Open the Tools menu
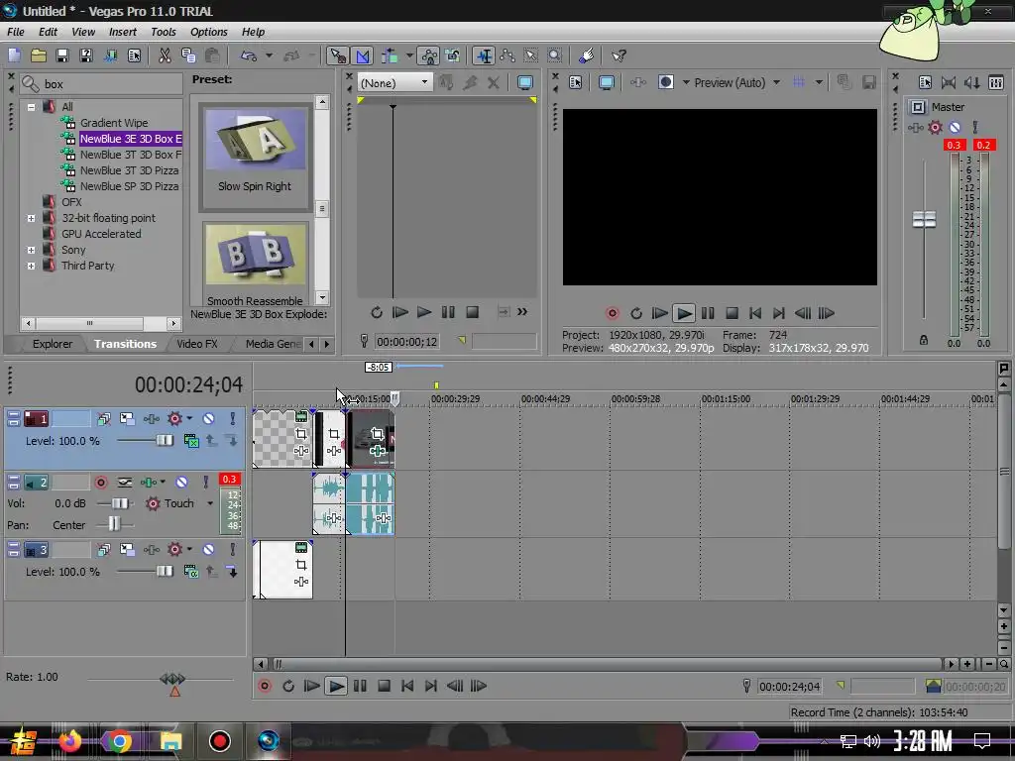This screenshot has height=761, width=1015. point(164,32)
